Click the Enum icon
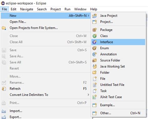 [x=95, y=48]
